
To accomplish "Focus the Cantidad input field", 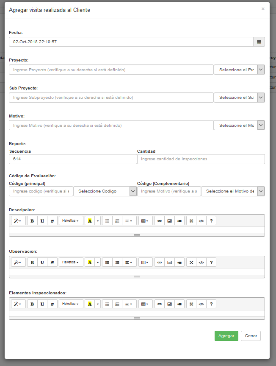I will coord(201,159).
